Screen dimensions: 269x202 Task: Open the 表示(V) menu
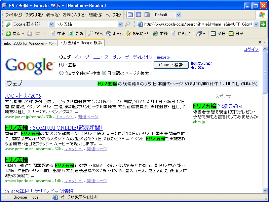pyautogui.click(x=53, y=15)
